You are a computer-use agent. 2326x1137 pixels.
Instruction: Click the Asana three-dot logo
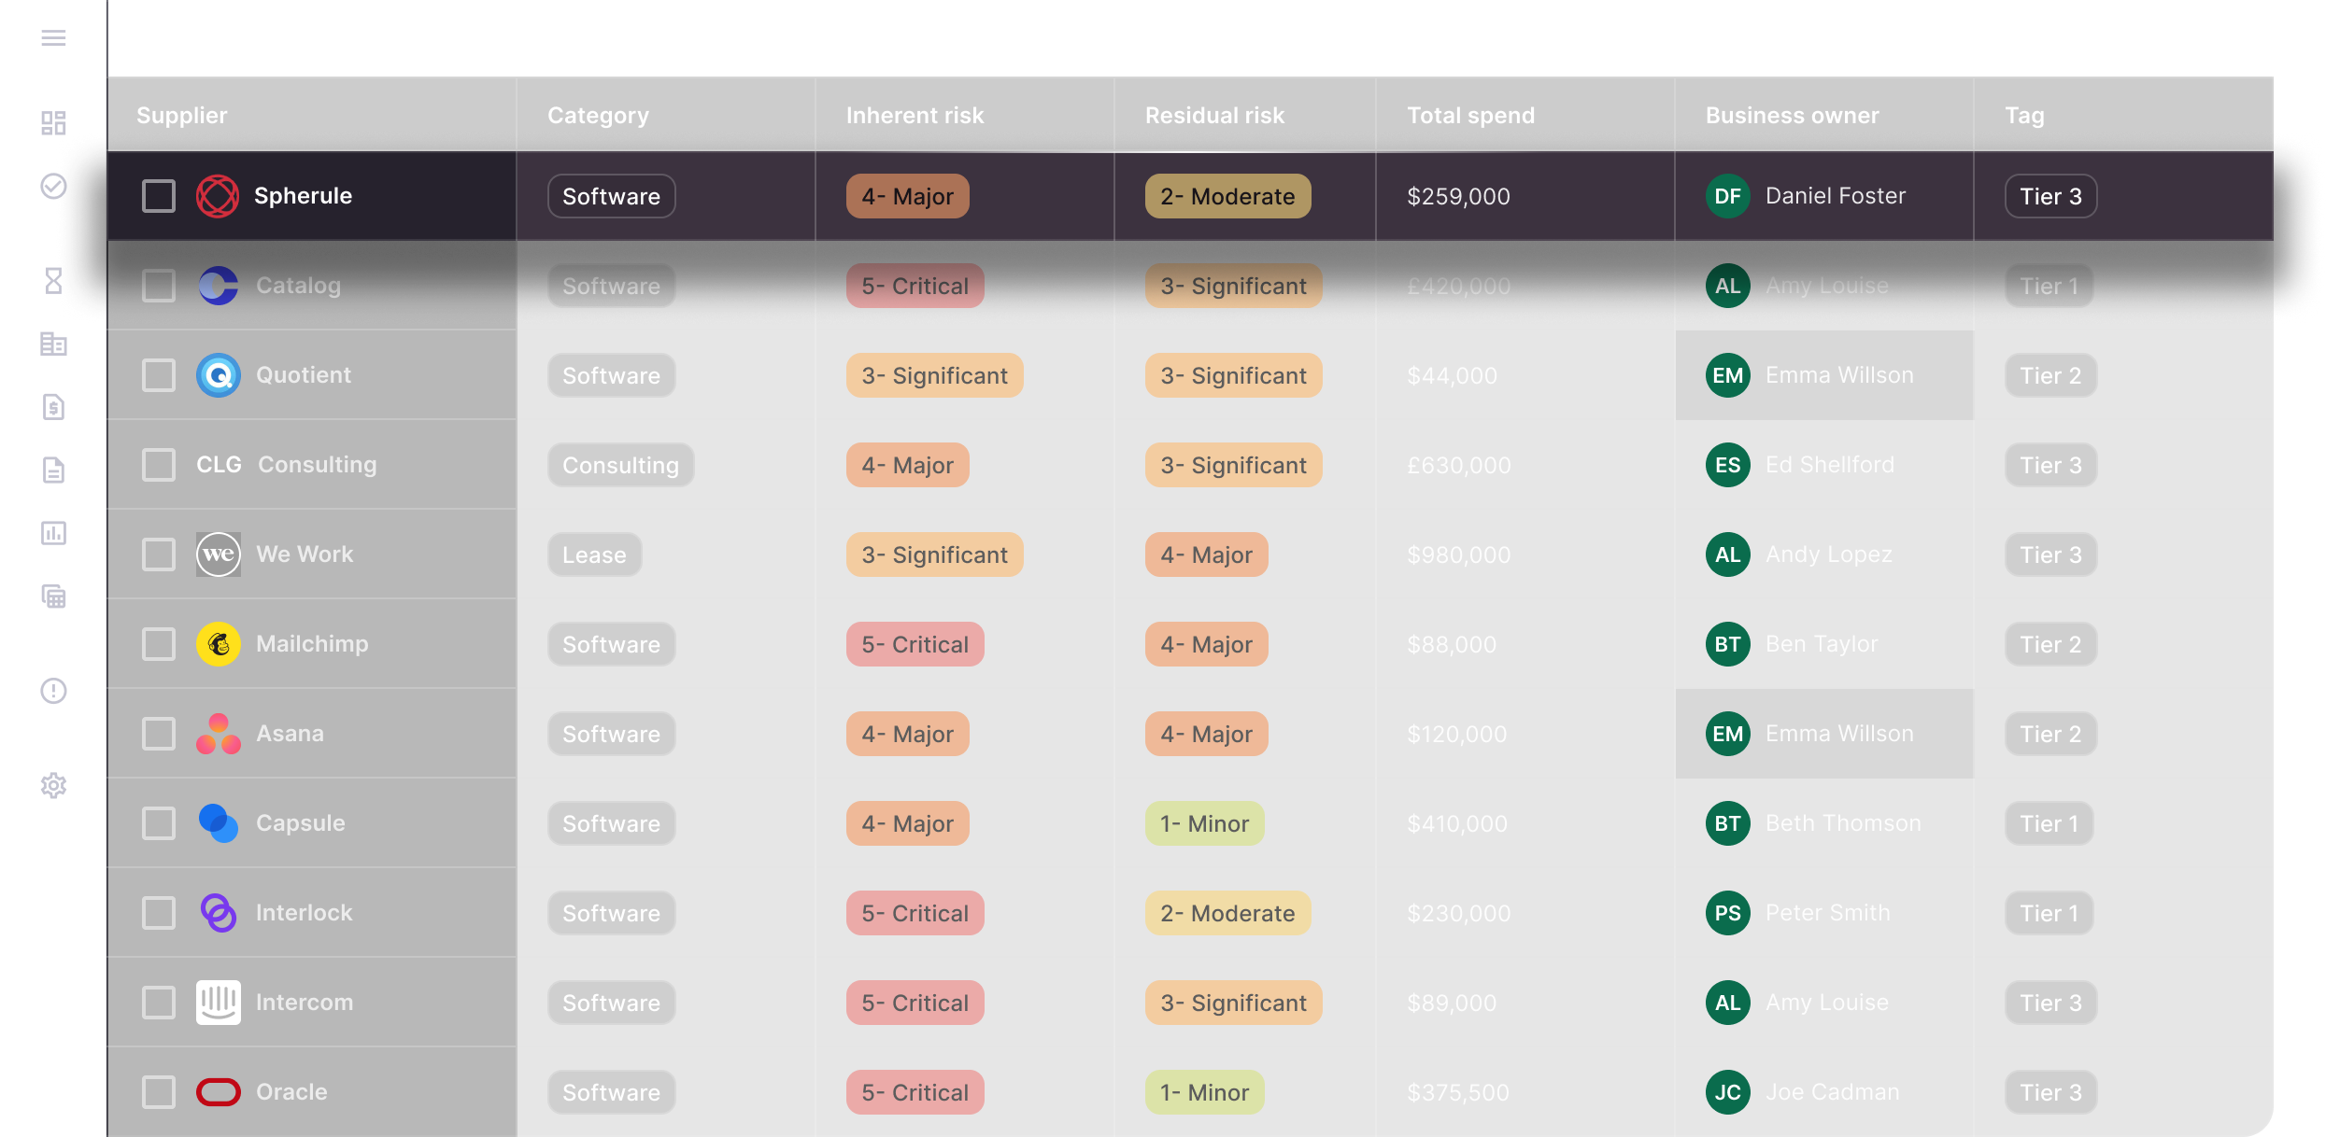pos(218,734)
